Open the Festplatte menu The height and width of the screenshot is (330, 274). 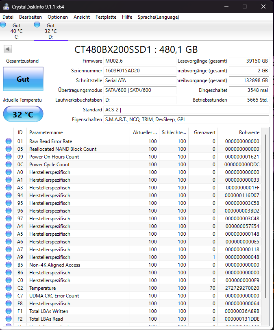pyautogui.click(x=106, y=17)
